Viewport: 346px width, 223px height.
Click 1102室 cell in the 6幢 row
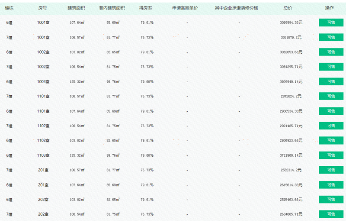[x=43, y=140]
